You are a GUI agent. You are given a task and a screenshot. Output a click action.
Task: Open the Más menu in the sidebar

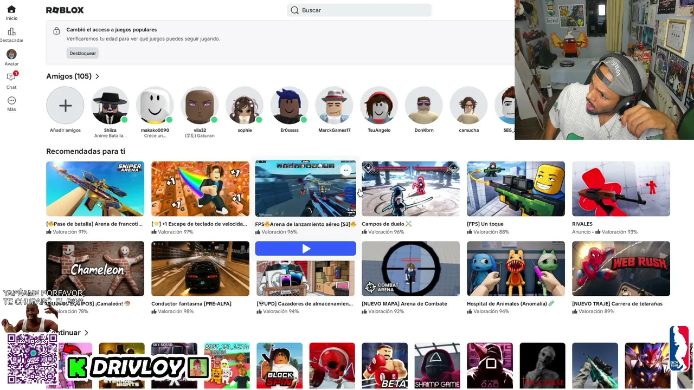click(x=11, y=103)
